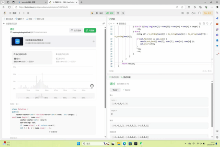Screen dimensions: 220x147
Task: Pick a random problem with shuffle icon
Action: (x=28, y=13)
